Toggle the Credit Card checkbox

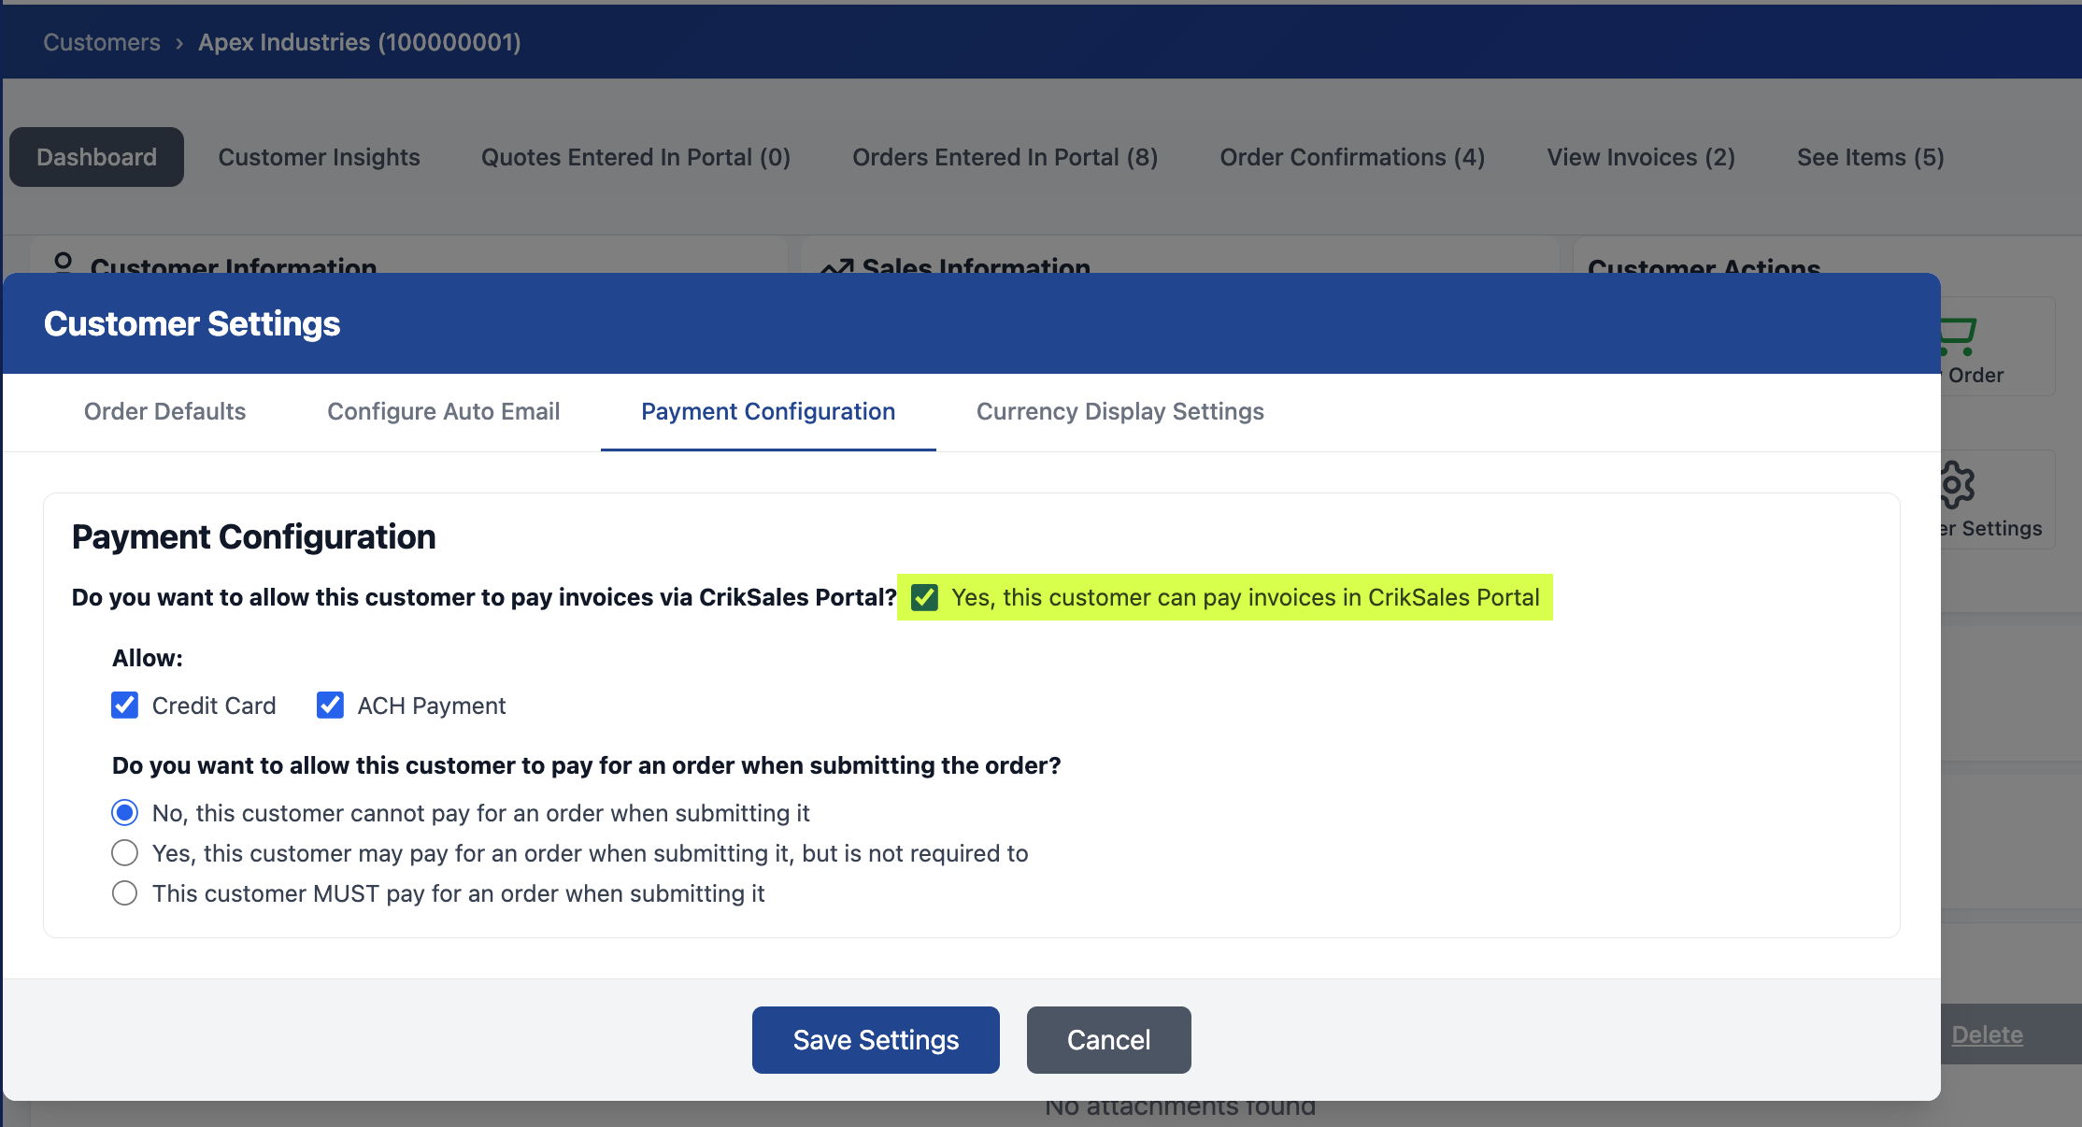point(124,705)
